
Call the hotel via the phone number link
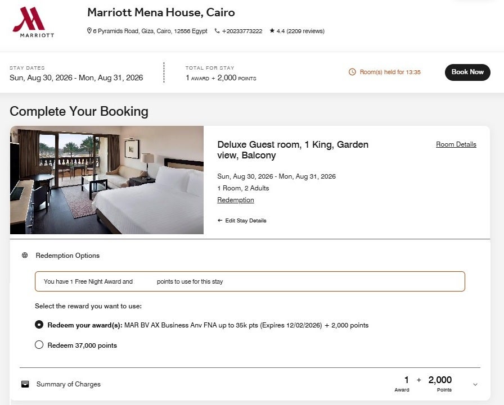pos(241,31)
